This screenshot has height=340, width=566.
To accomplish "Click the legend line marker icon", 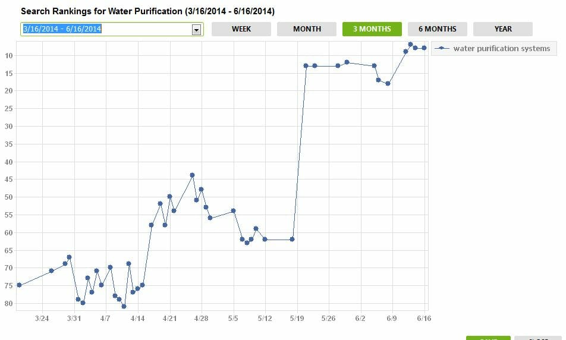I will pyautogui.click(x=442, y=48).
